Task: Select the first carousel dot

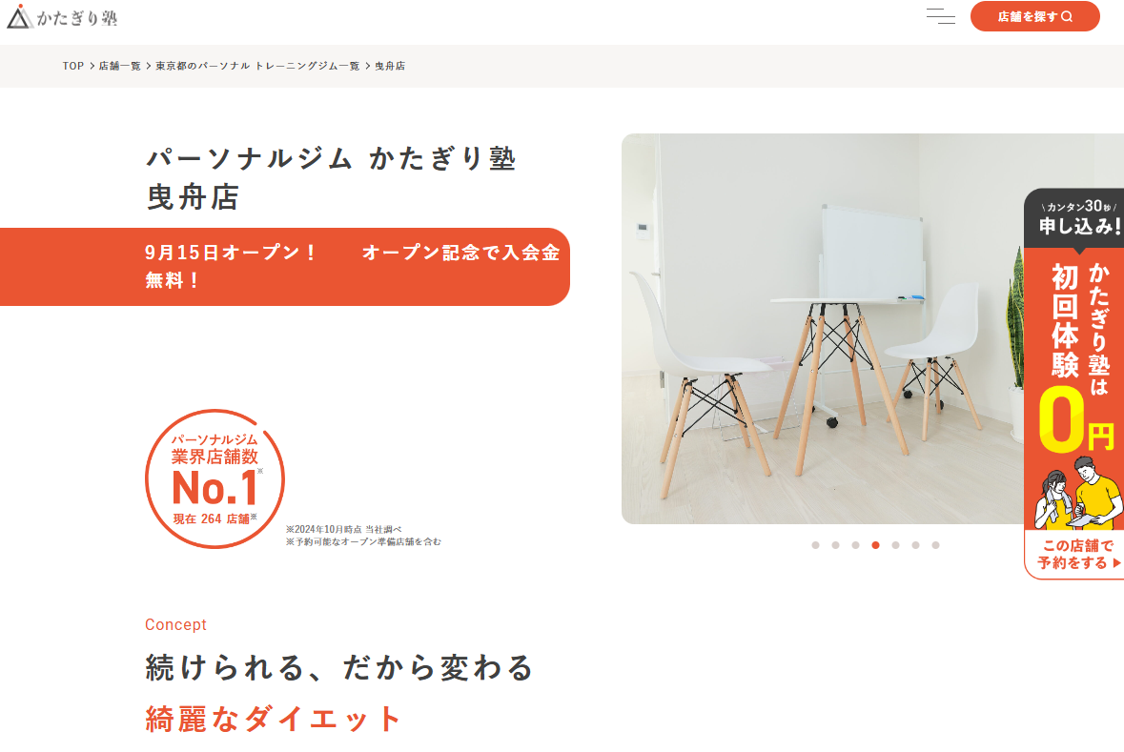Action: [815, 545]
